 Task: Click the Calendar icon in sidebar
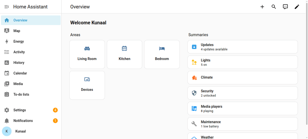click(x=7, y=73)
